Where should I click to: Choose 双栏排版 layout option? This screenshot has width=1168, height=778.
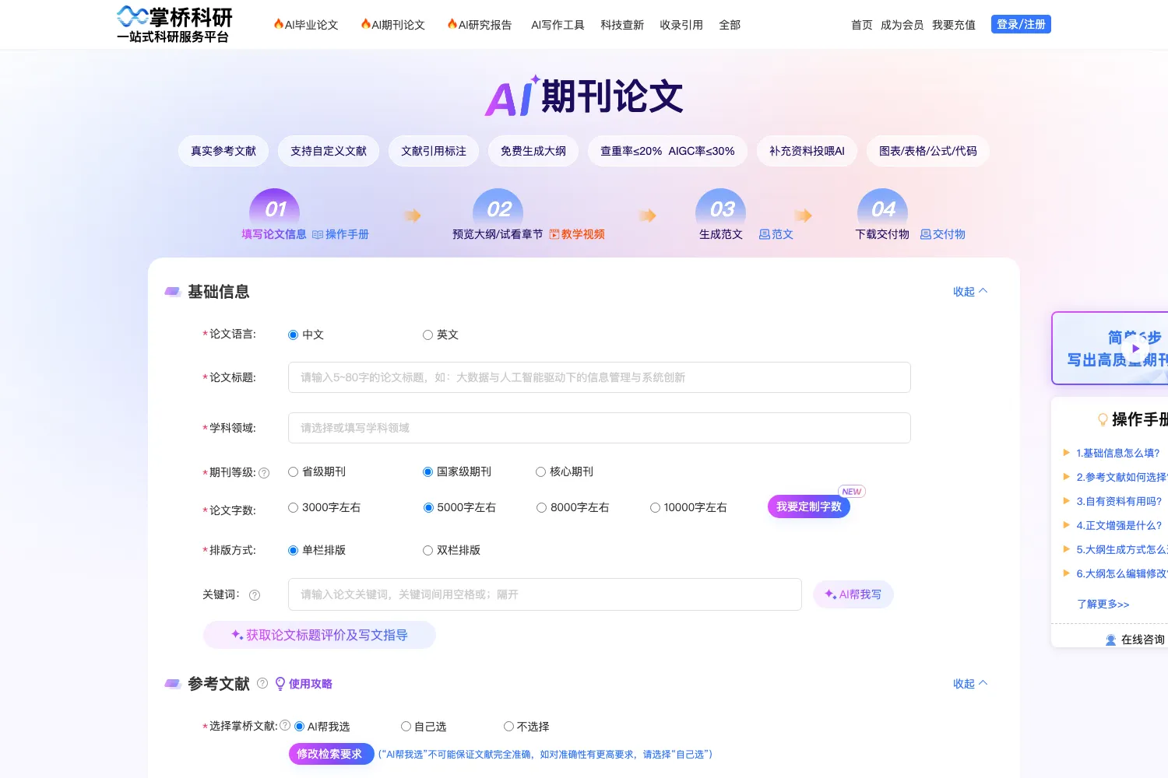[427, 551]
